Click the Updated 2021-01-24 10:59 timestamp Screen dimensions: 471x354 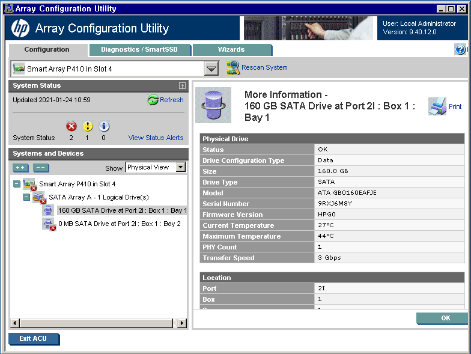point(52,100)
